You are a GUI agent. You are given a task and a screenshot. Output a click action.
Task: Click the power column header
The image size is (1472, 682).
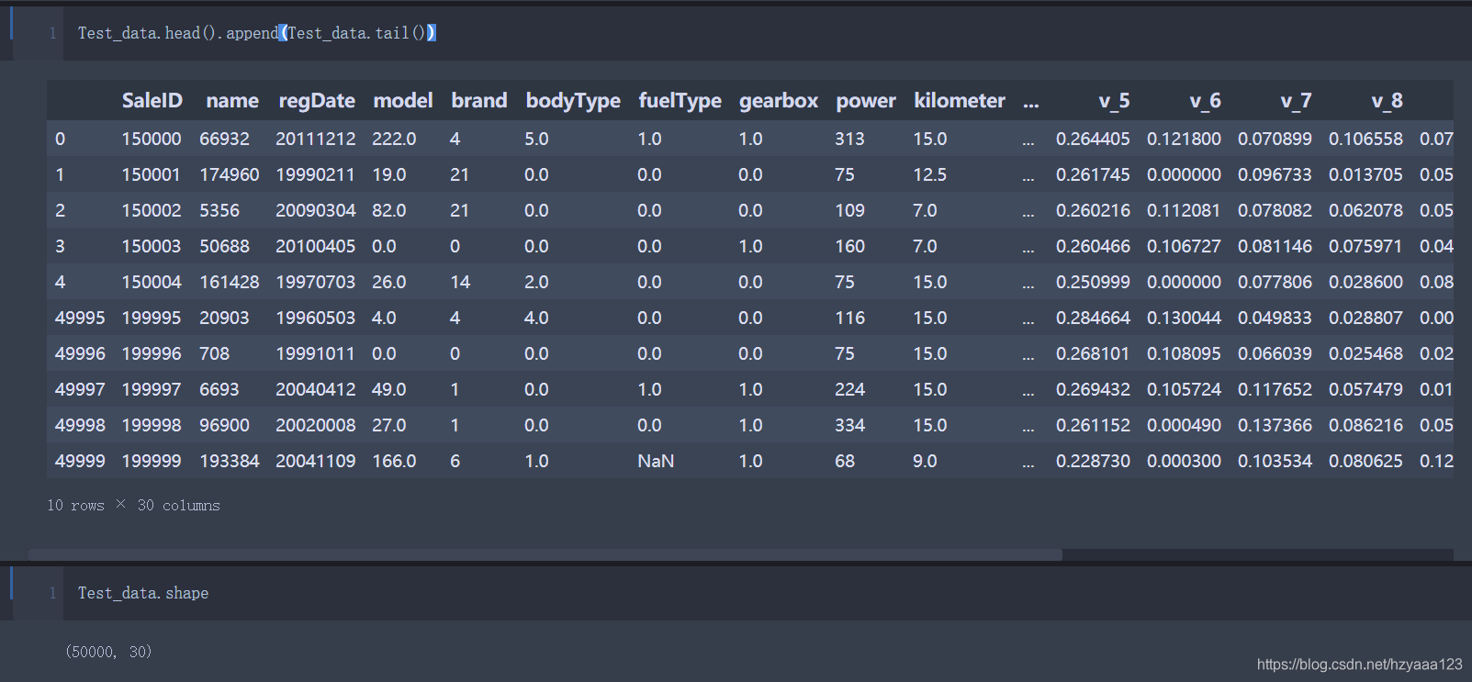pyautogui.click(x=865, y=101)
